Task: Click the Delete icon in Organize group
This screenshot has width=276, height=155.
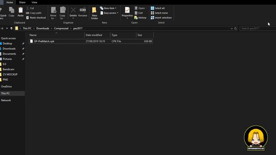Action: click(x=73, y=10)
